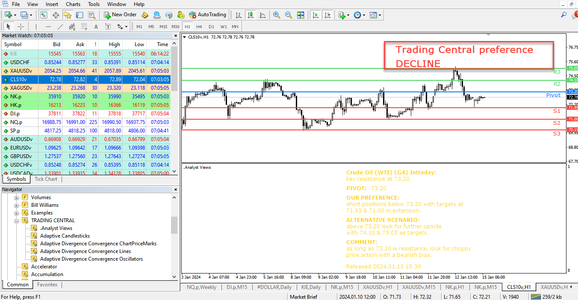Collapse the TRADING CENTRAL folder

17,221
